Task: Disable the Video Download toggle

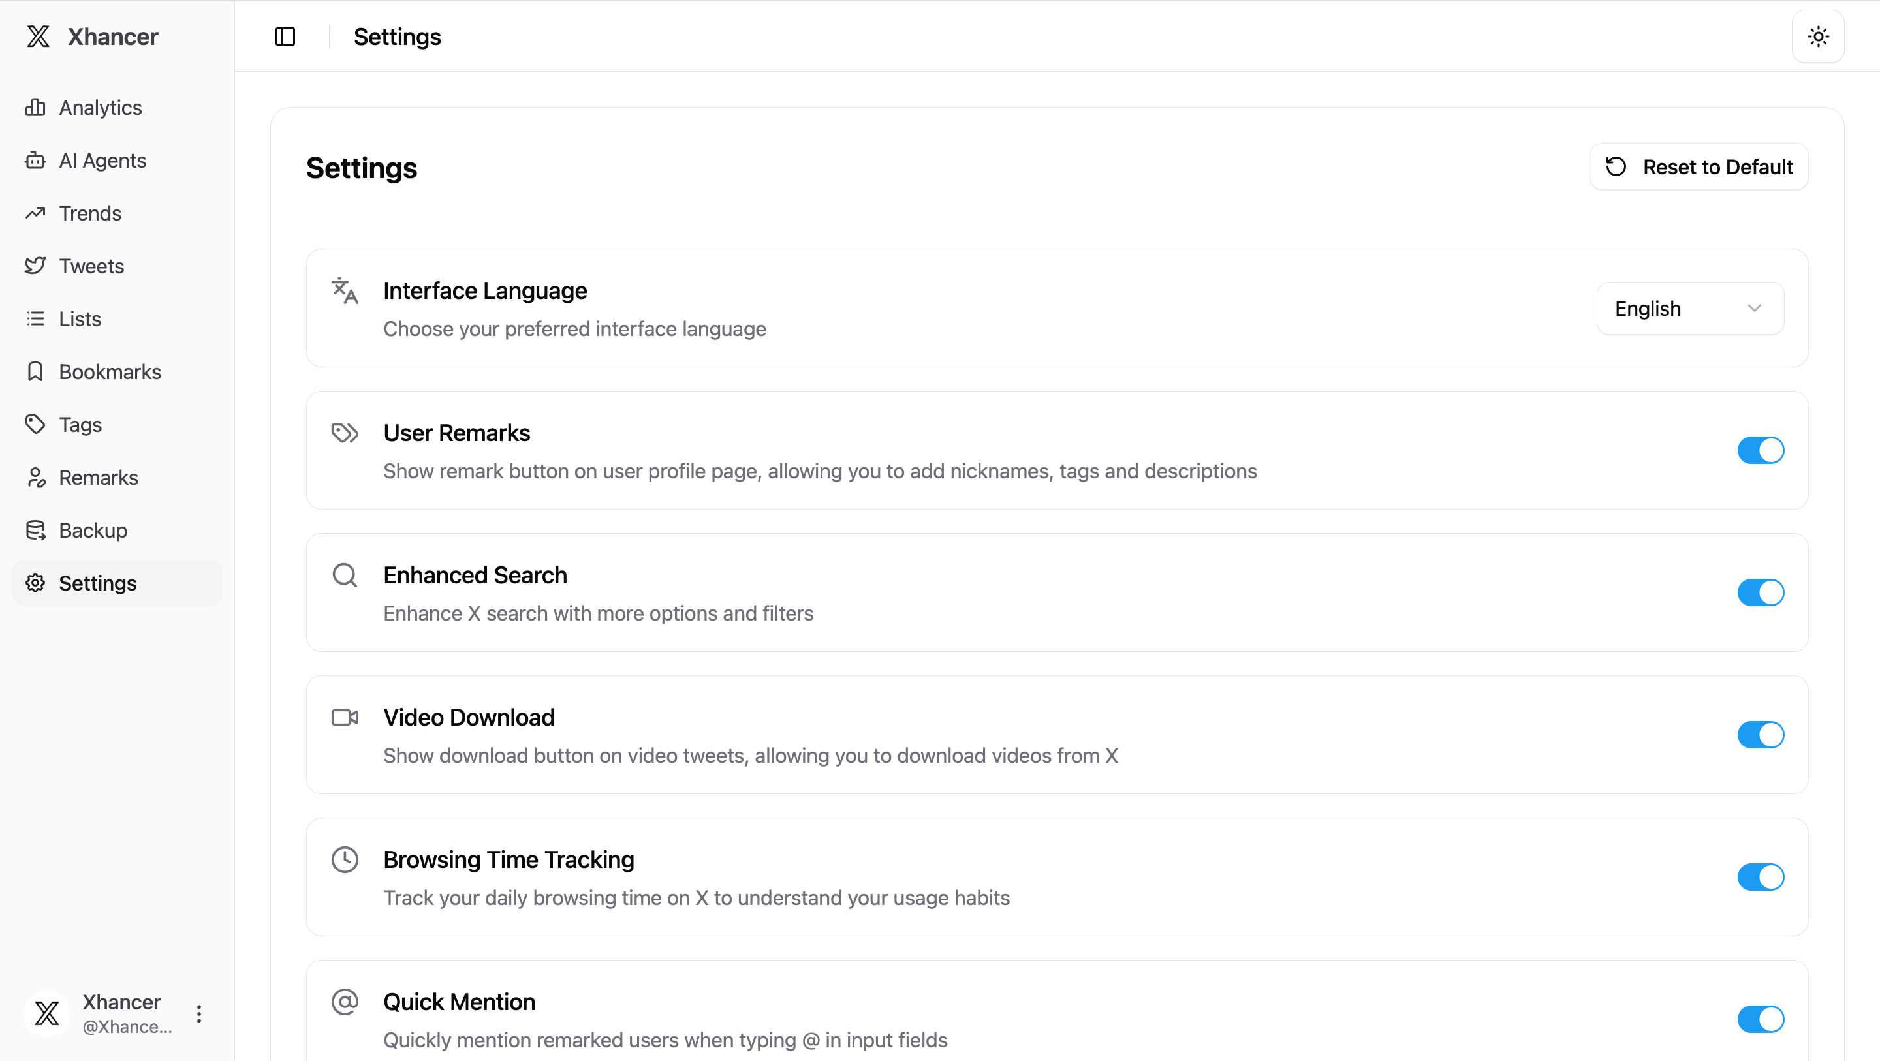Action: click(x=1760, y=735)
